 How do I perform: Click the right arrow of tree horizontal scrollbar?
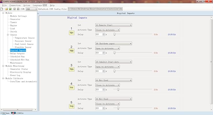click(x=36, y=110)
